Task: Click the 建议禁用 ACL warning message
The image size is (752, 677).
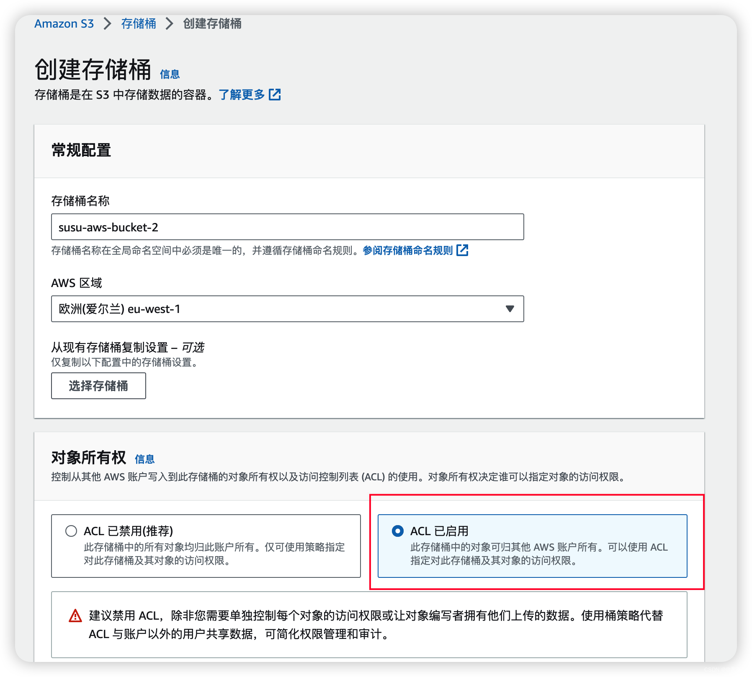Action: click(x=376, y=625)
